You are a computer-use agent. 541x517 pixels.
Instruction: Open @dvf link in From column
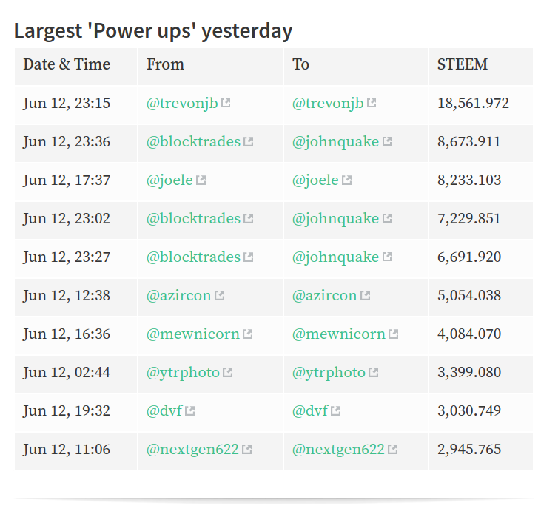pyautogui.click(x=164, y=410)
